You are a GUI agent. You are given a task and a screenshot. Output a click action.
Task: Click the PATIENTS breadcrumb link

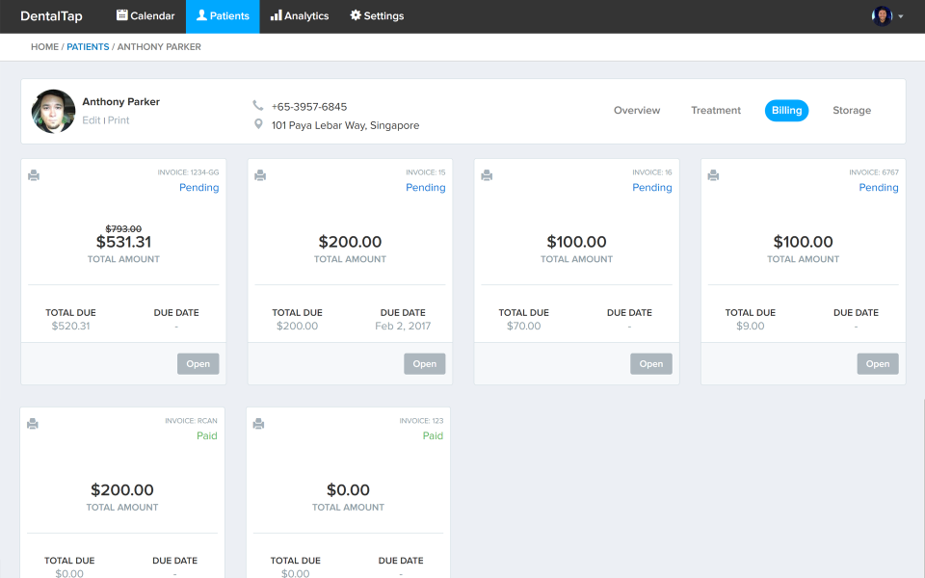point(88,46)
